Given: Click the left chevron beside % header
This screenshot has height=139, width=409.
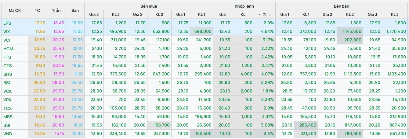Looking at the screenshot, I should tap(260, 14).
